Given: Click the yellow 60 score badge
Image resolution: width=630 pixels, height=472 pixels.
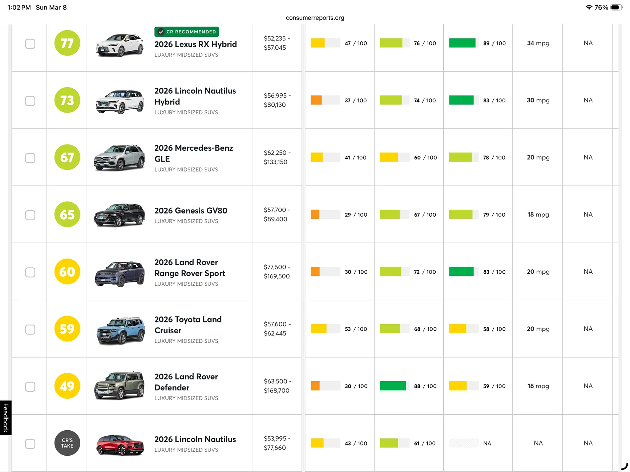Looking at the screenshot, I should tap(67, 272).
